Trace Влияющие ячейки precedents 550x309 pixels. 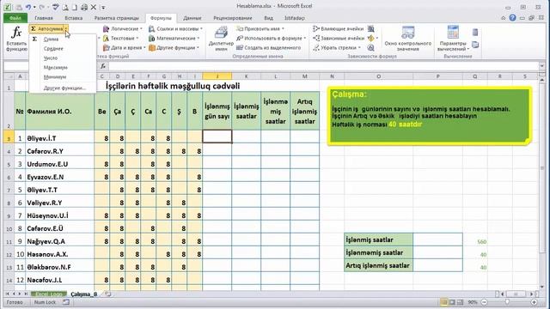tap(339, 28)
